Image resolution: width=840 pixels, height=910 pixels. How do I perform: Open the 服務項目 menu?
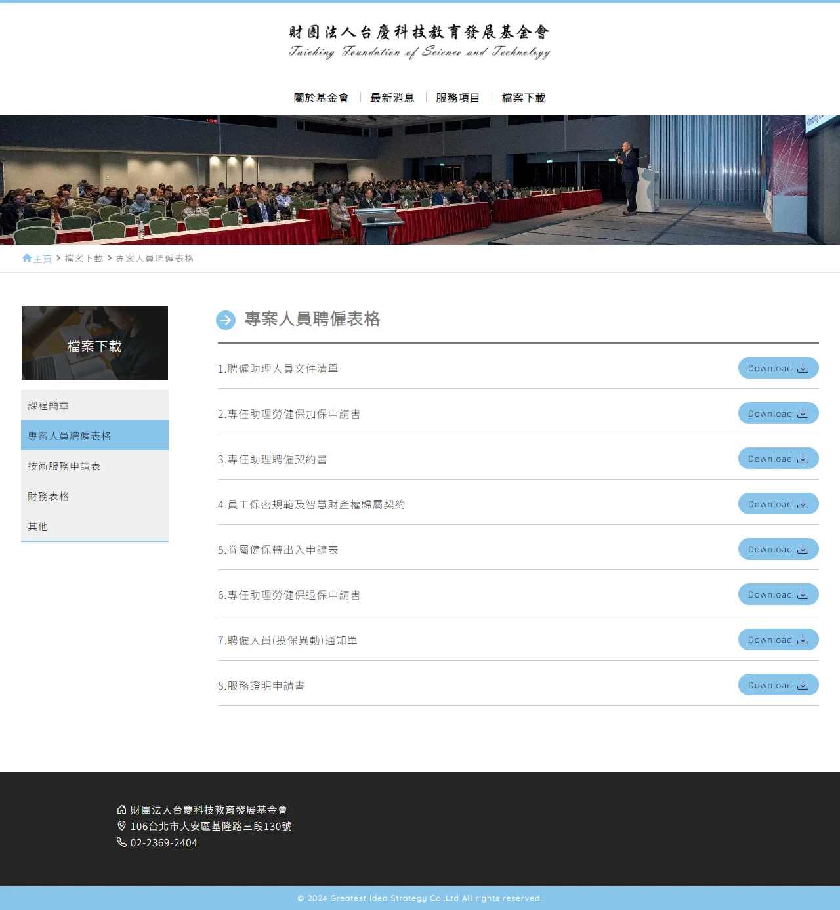click(x=458, y=98)
